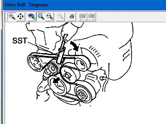The height and width of the screenshot is (124, 166).
Task: Go to previous image camera button
Action: (82, 17)
